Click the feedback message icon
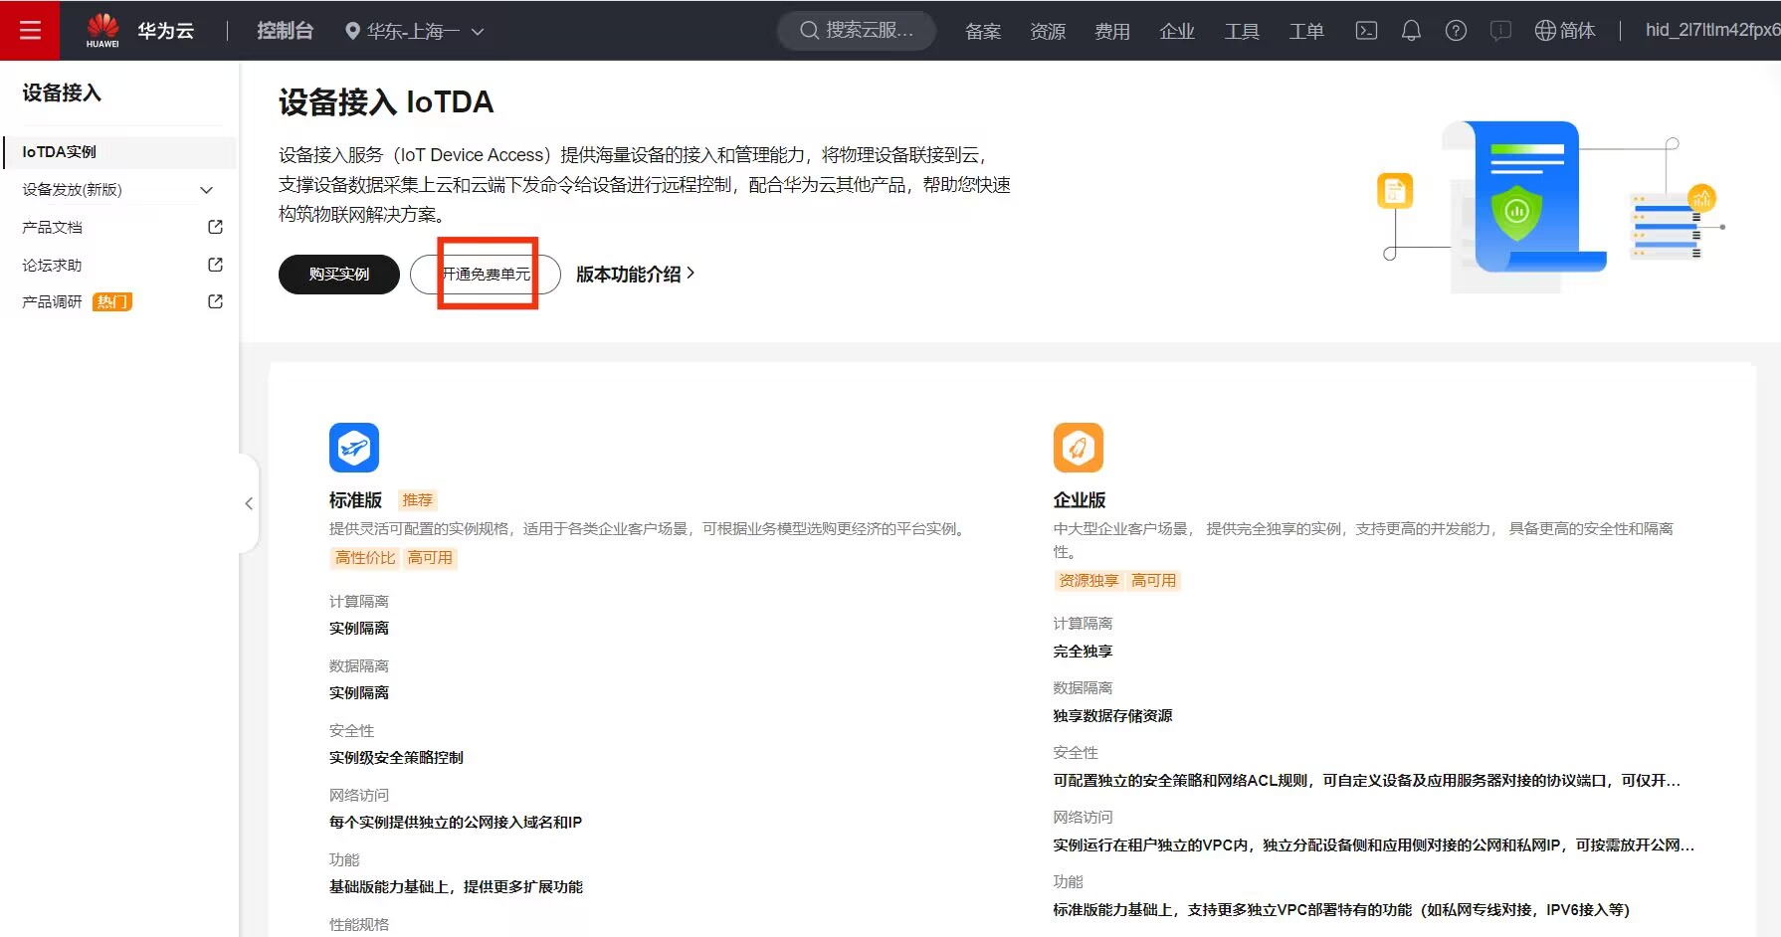The image size is (1781, 937). tap(1500, 31)
